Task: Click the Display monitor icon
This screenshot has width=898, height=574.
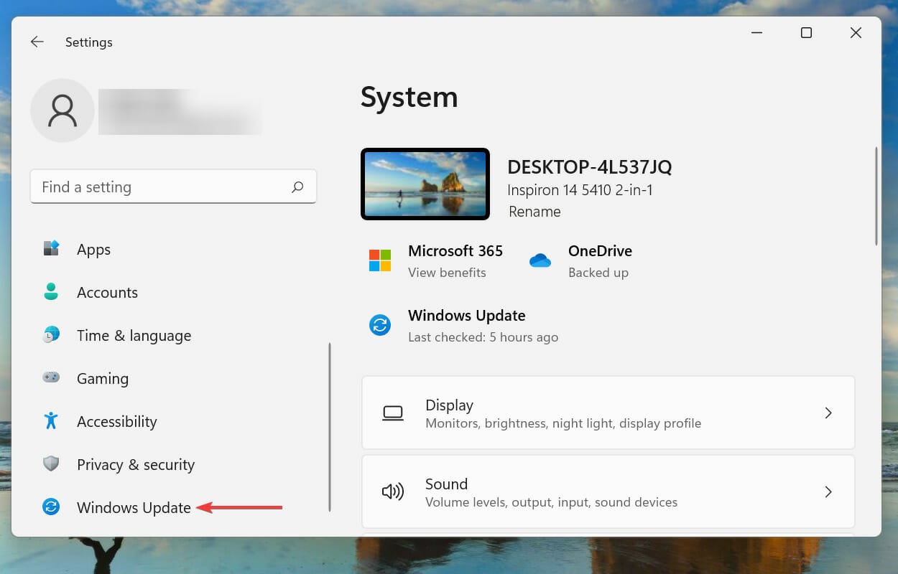Action: 392,413
